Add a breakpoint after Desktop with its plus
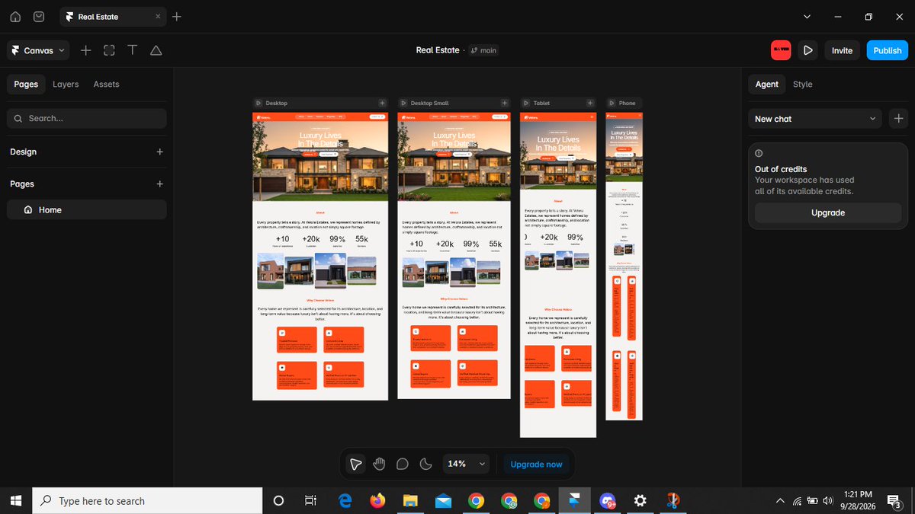The height and width of the screenshot is (514, 915). 382,103
